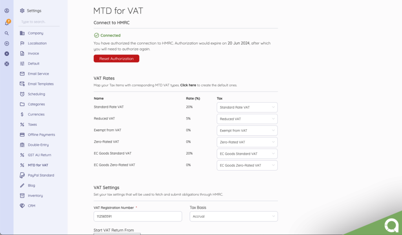Viewport: 402px width, 235px height.
Task: Open the Standard Rate VAT tax dropdown
Action: [247, 107]
